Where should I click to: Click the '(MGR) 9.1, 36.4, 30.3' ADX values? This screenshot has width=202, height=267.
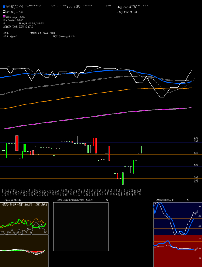[x=42, y=33]
